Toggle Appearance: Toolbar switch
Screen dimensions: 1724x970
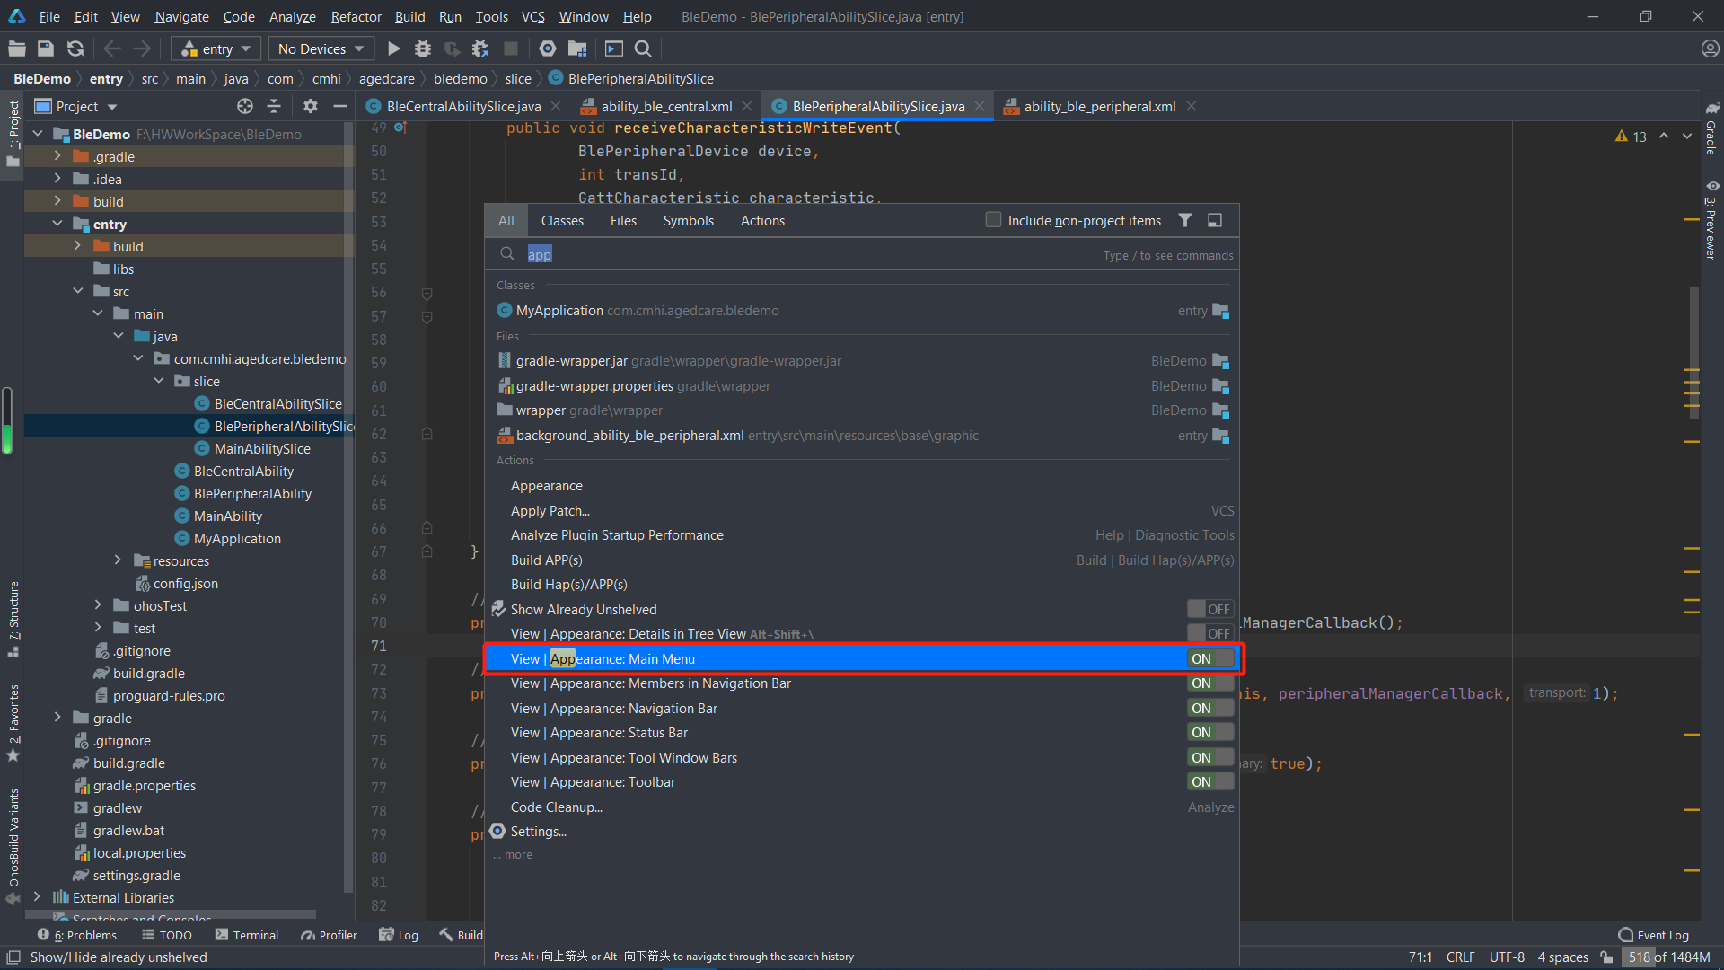click(x=1210, y=782)
